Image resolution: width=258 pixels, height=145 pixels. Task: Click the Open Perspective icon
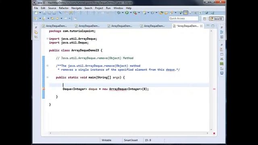click(204, 19)
